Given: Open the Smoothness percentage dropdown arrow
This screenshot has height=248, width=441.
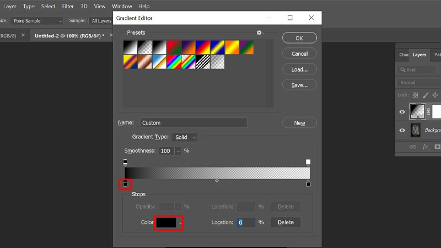Looking at the screenshot, I should point(178,151).
